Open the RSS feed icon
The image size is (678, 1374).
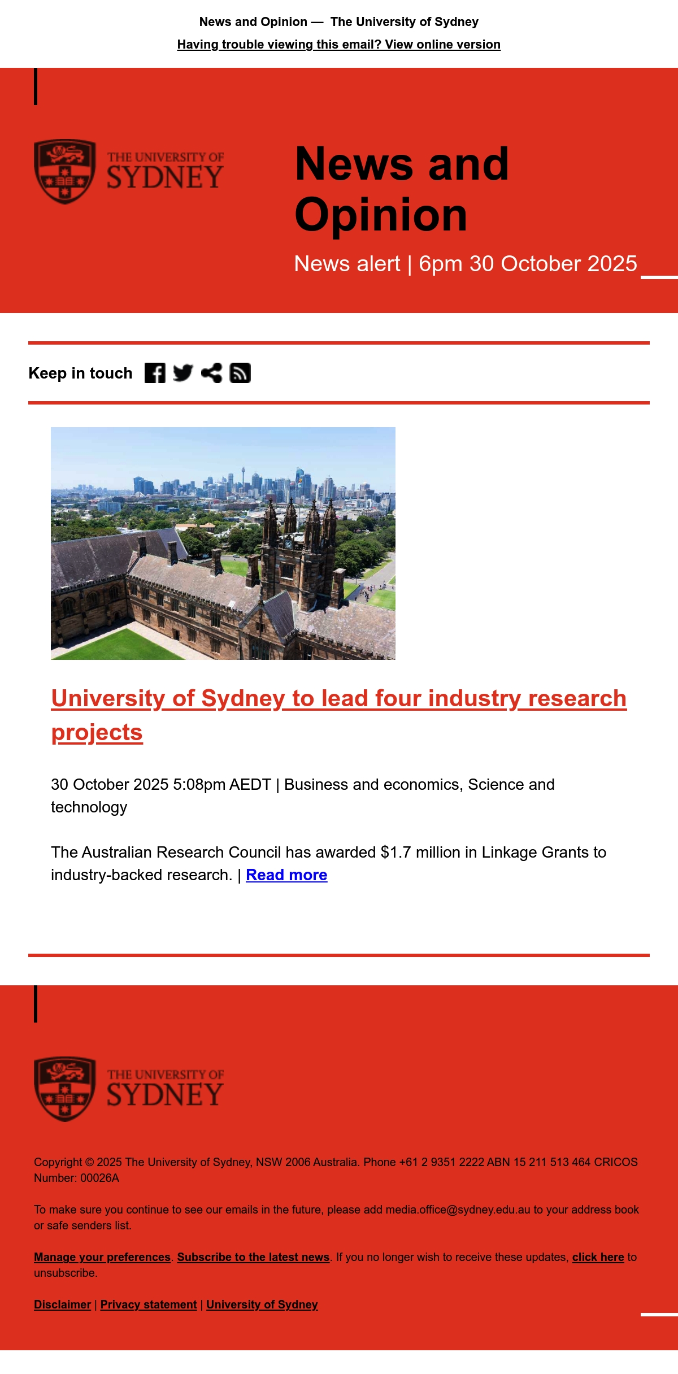point(240,373)
